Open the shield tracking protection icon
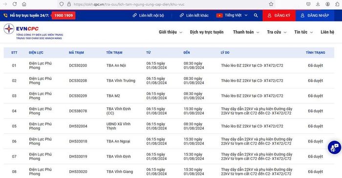 [x=62, y=4]
